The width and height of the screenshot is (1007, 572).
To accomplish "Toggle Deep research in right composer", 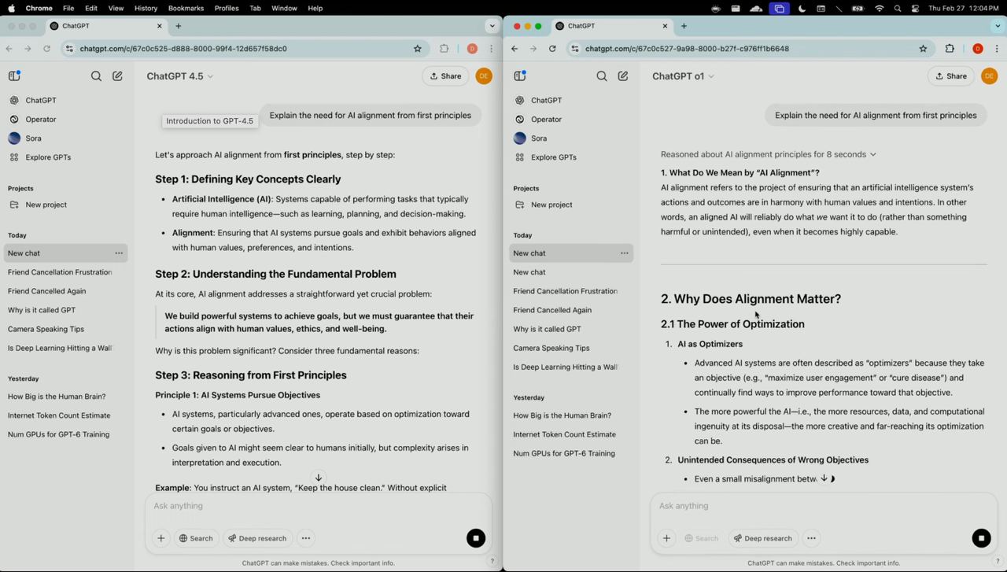I will [x=762, y=538].
